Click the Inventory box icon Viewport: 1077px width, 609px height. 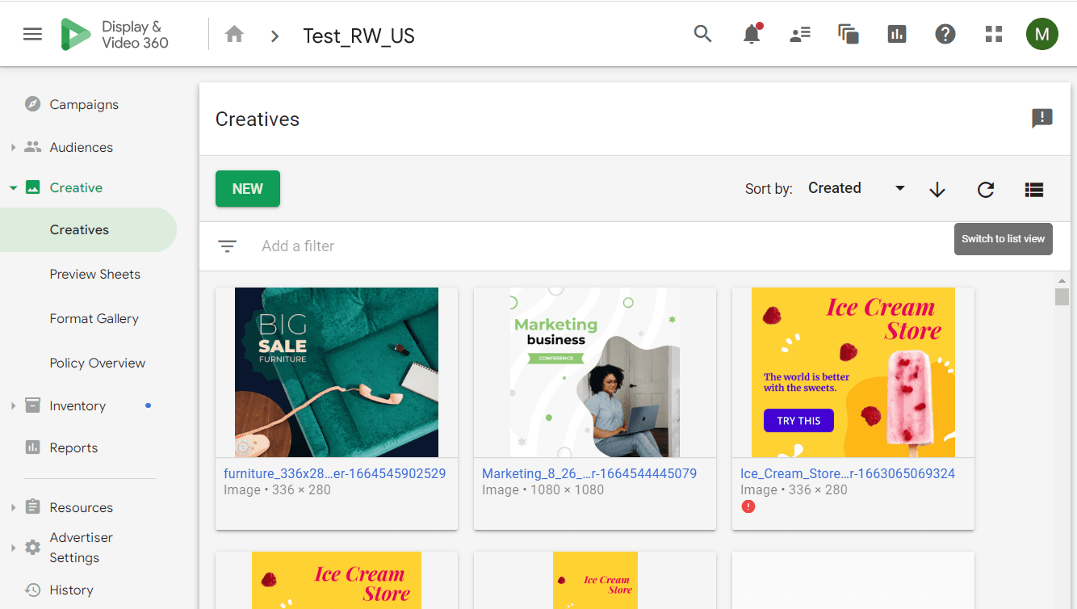(x=33, y=405)
